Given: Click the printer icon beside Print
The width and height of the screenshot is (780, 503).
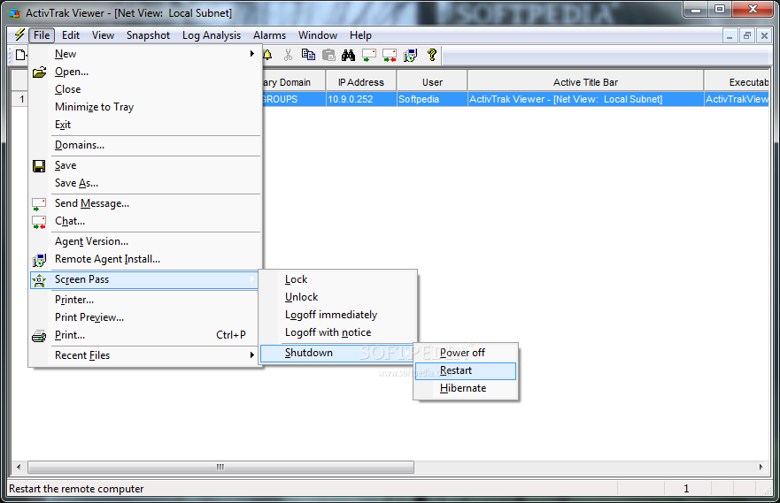Looking at the screenshot, I should click(39, 336).
